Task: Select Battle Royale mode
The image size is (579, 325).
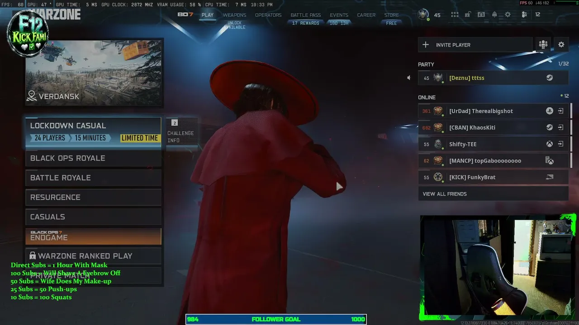Action: [93, 178]
